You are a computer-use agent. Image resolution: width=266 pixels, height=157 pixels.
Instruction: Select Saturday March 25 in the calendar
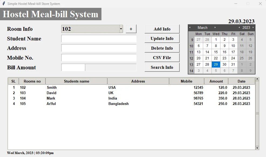(242, 58)
